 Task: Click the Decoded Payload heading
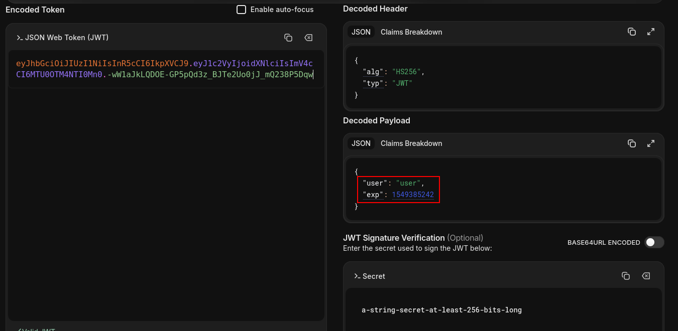pos(377,120)
